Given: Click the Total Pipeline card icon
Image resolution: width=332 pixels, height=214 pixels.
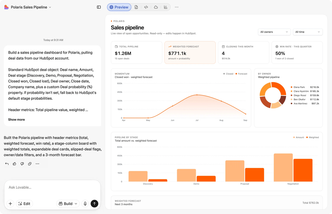Looking at the screenshot, I should tap(116, 47).
